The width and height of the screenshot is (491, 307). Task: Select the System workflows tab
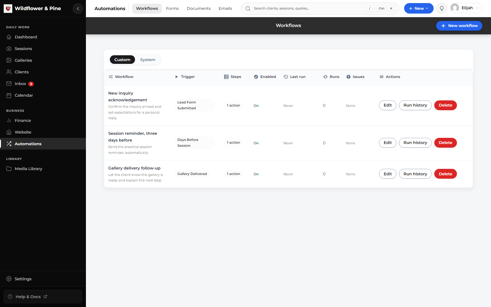148,60
